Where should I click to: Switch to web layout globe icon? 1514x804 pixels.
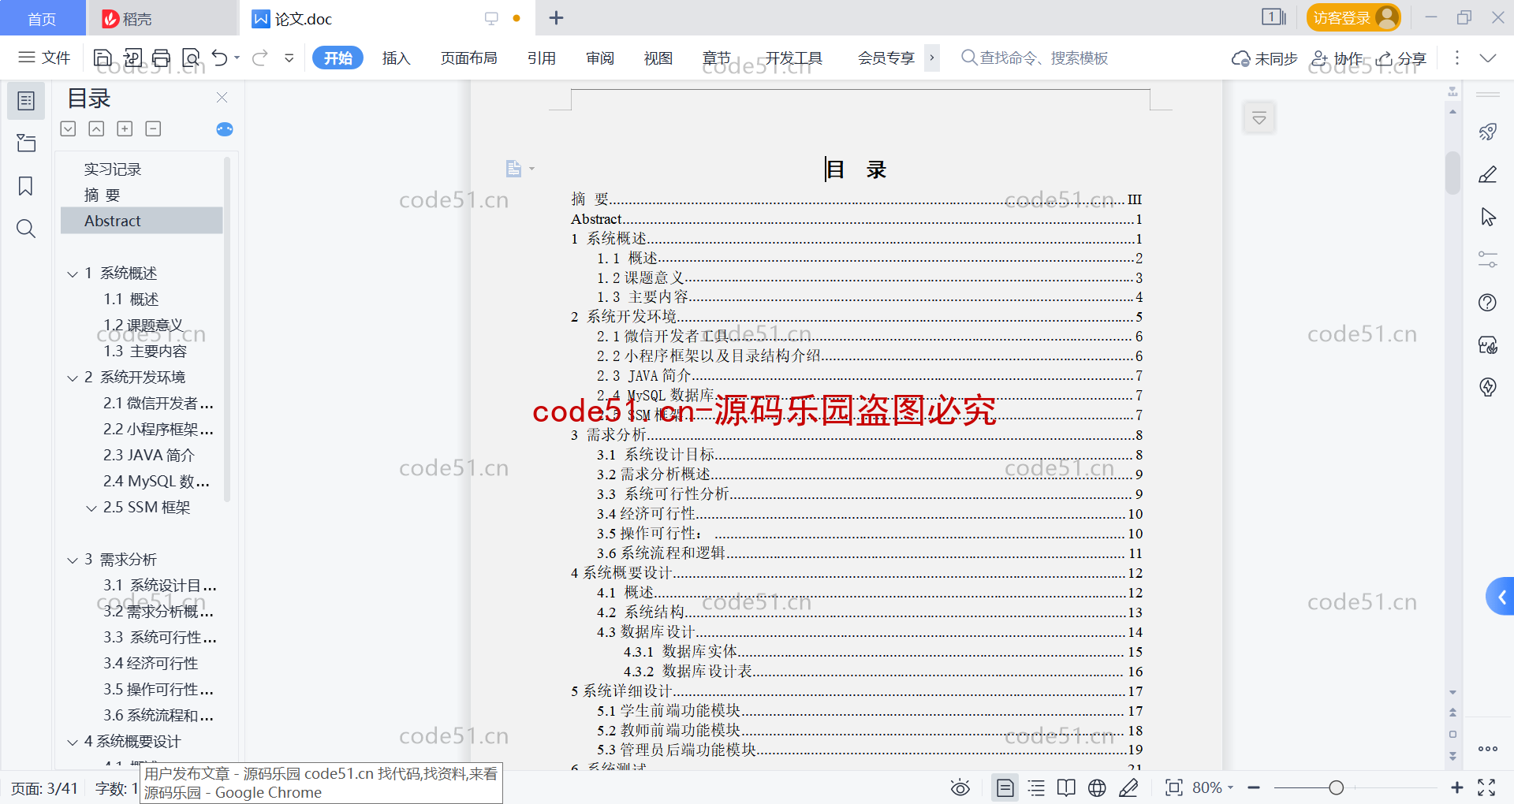click(x=1097, y=787)
